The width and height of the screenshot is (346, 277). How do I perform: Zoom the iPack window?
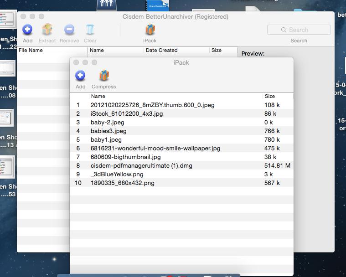[94, 62]
